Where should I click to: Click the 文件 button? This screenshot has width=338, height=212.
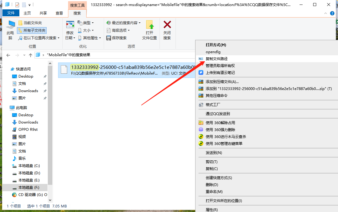(11, 13)
